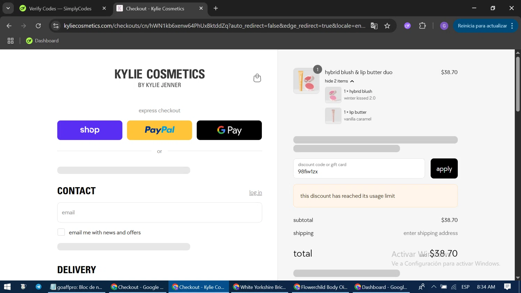
Task: Open the Dashboard bookmark
Action: pos(42,41)
